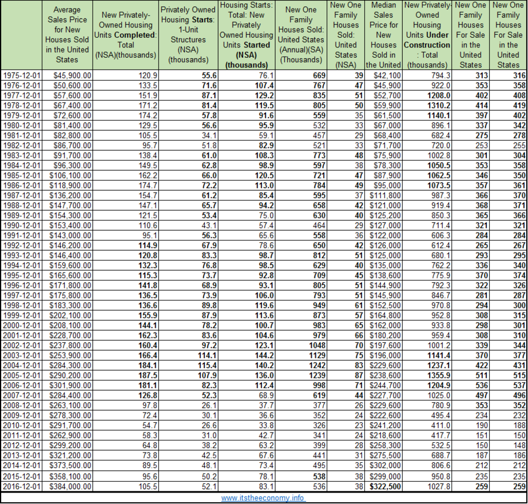Select the 1048 houses sold cell

[x=301, y=345]
